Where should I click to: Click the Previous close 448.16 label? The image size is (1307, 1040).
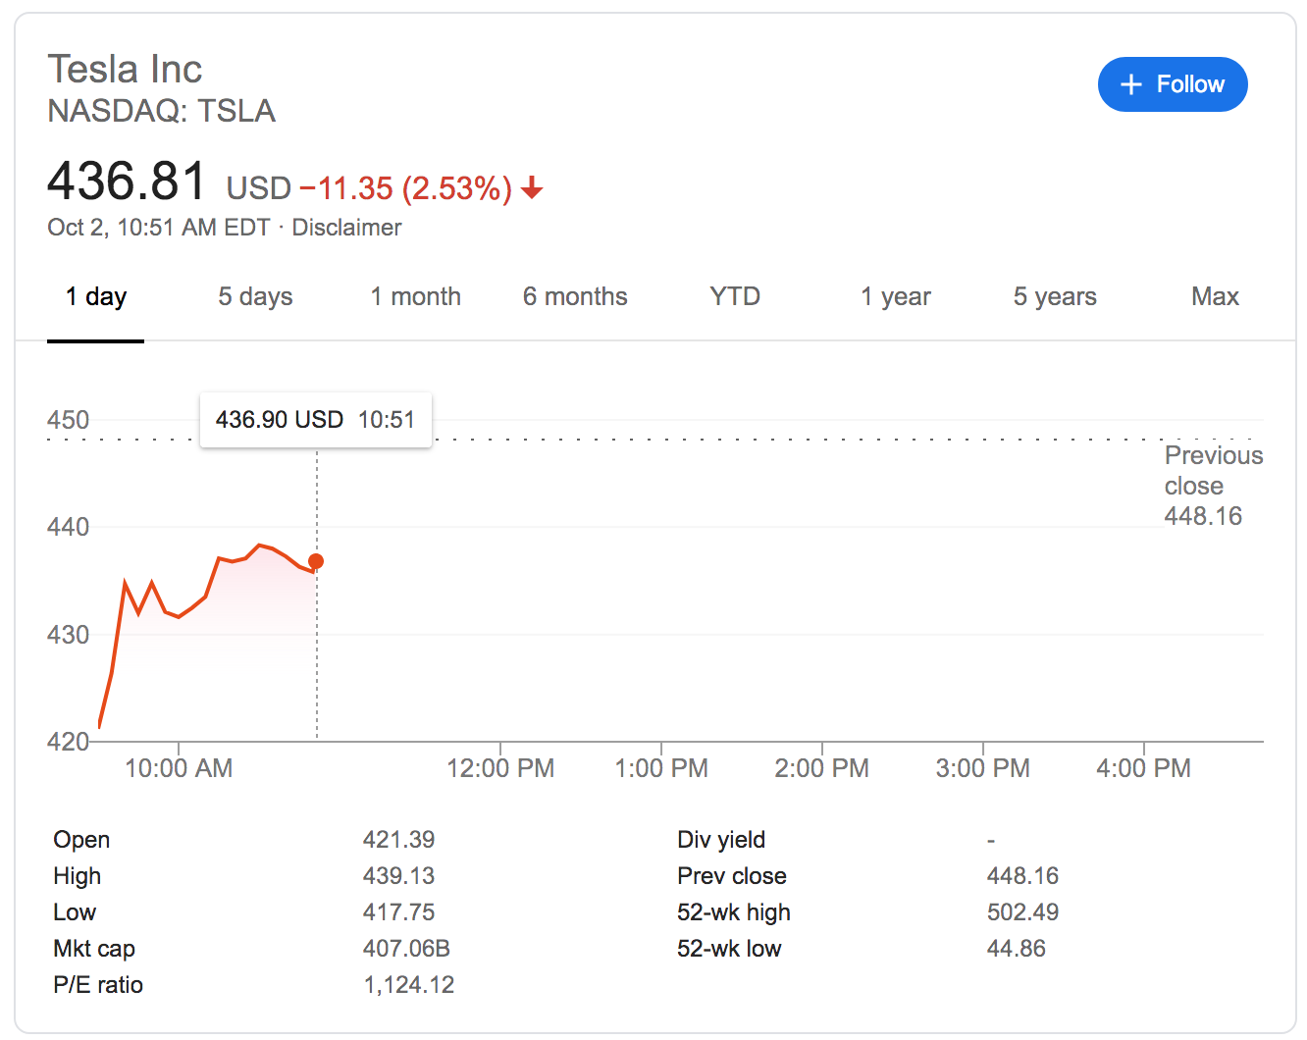point(1212,486)
